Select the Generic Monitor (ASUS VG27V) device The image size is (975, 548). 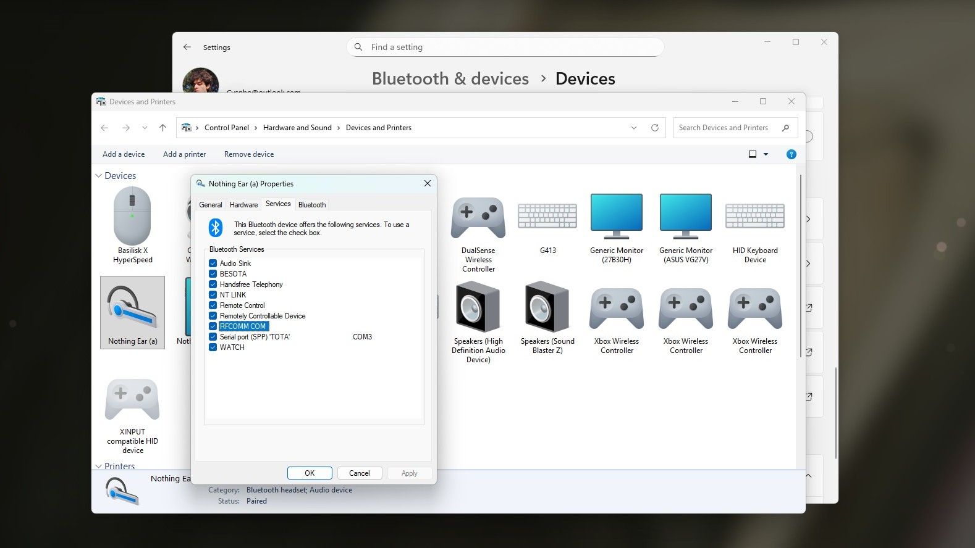pos(686,228)
